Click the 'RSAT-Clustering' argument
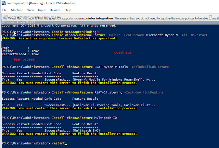The height and width of the screenshot is (148, 219). tap(108, 92)
